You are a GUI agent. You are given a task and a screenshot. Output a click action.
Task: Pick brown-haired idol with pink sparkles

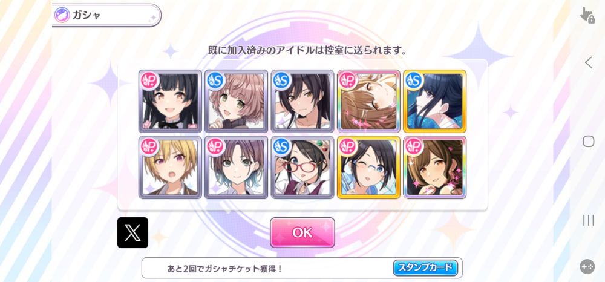pyautogui.click(x=435, y=168)
